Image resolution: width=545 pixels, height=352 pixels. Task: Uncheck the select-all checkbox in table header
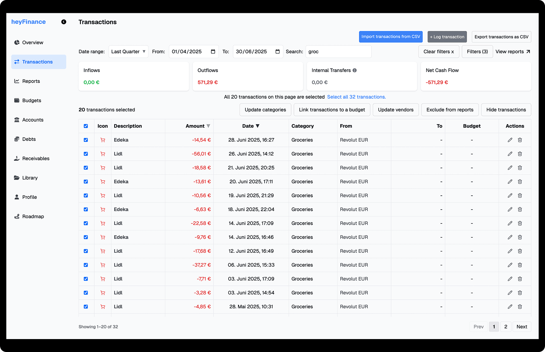pos(86,126)
